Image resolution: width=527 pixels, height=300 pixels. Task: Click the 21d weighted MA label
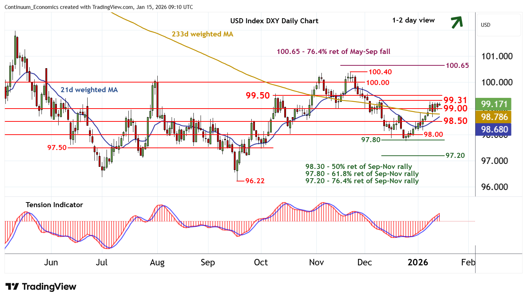click(89, 90)
